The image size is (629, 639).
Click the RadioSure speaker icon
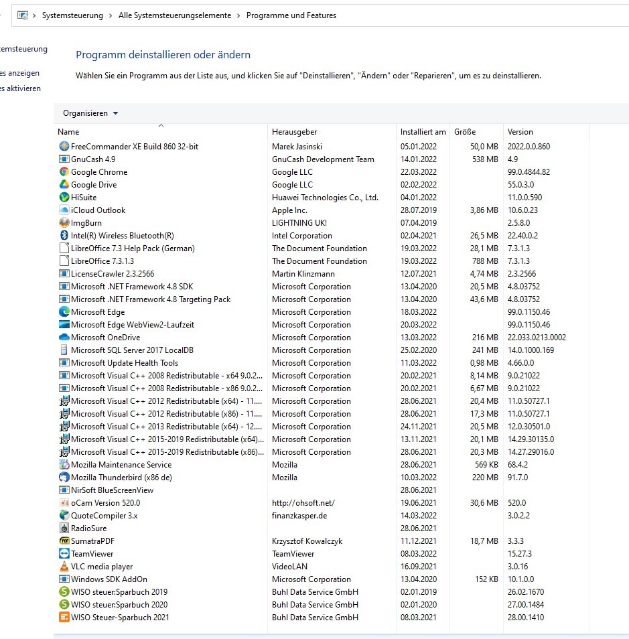(64, 528)
